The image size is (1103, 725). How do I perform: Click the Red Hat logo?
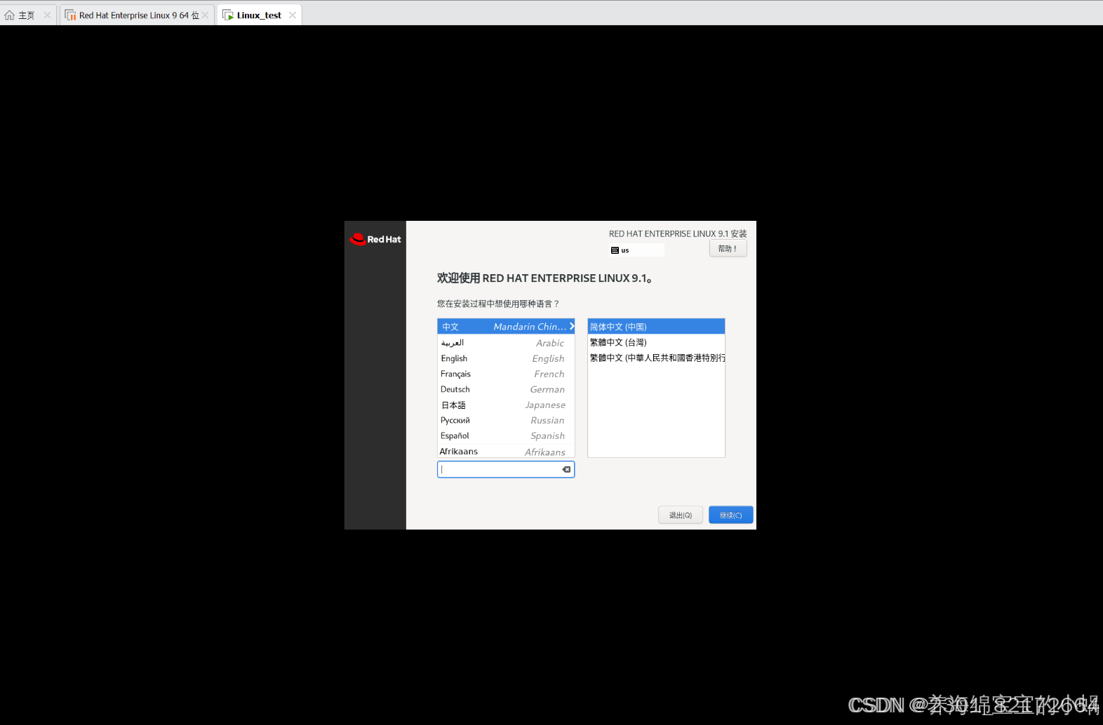click(375, 239)
